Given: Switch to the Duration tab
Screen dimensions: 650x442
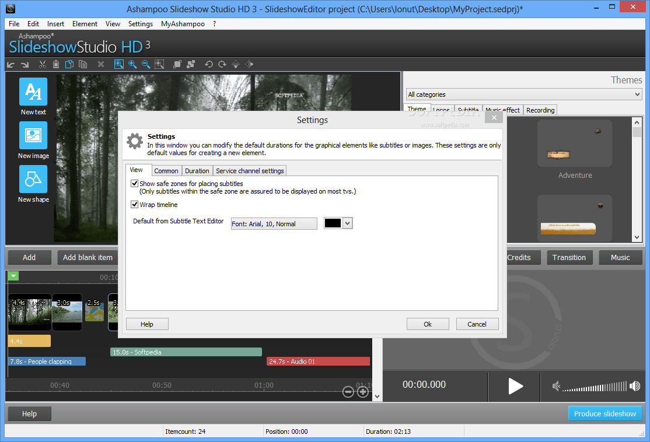Looking at the screenshot, I should (197, 171).
